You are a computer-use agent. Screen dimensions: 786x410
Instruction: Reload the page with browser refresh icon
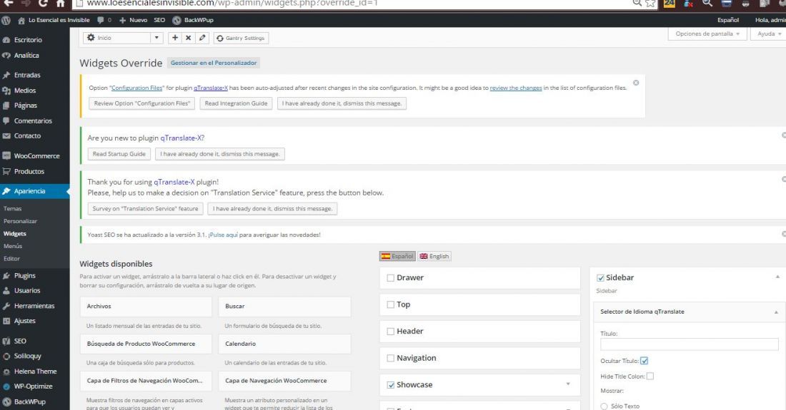(x=43, y=4)
